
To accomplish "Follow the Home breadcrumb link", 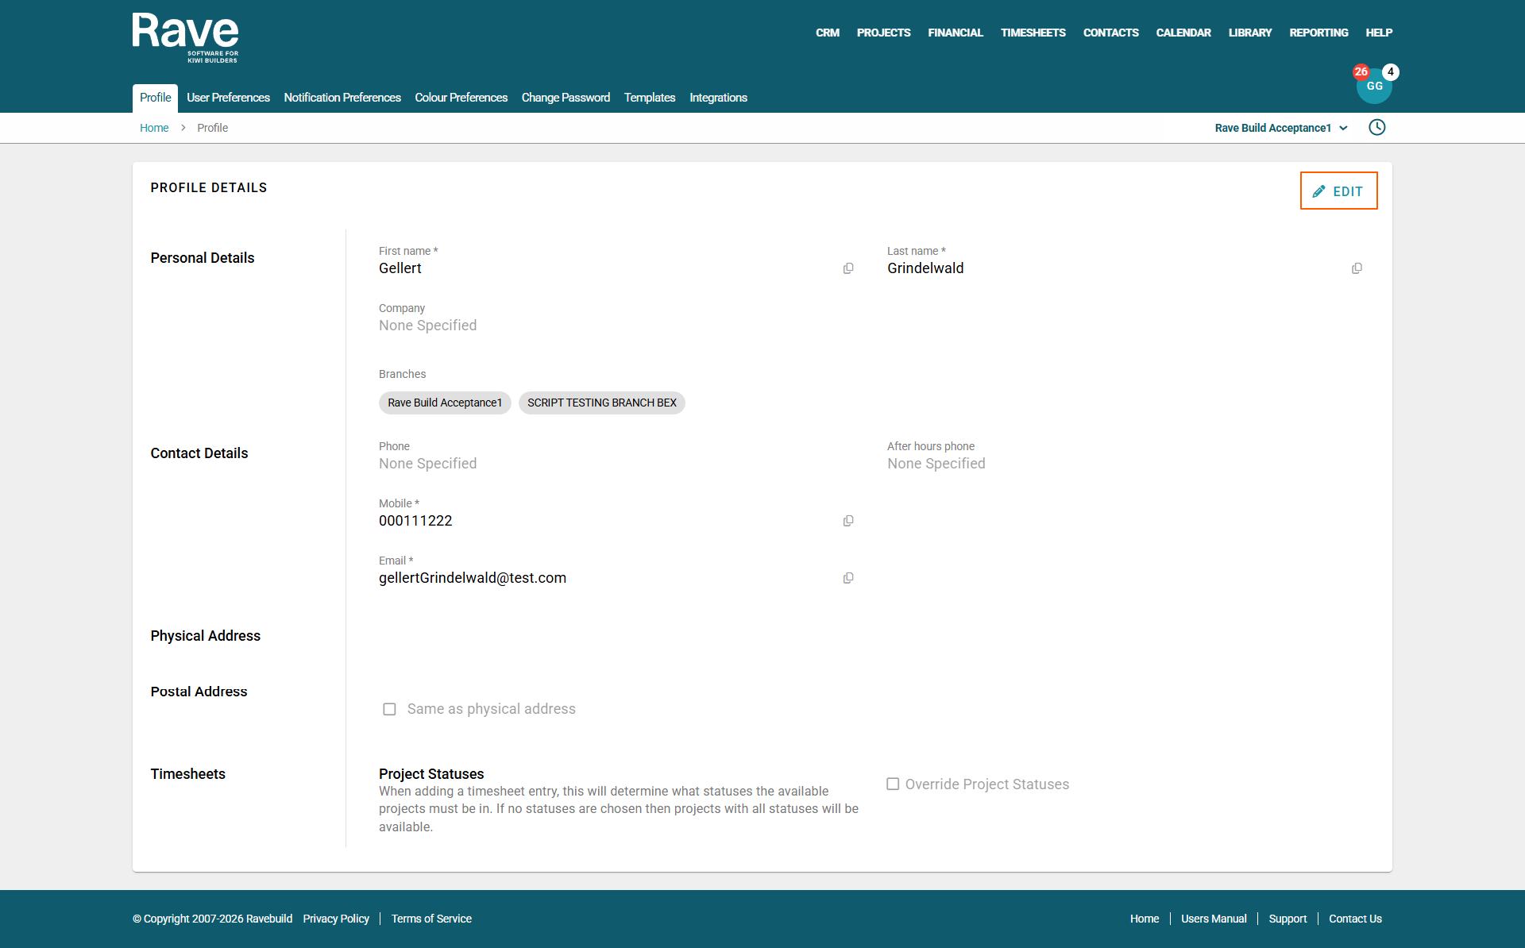I will click(154, 128).
